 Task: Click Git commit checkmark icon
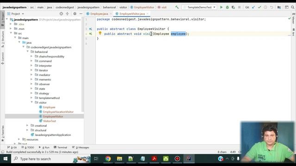[x=259, y=7]
